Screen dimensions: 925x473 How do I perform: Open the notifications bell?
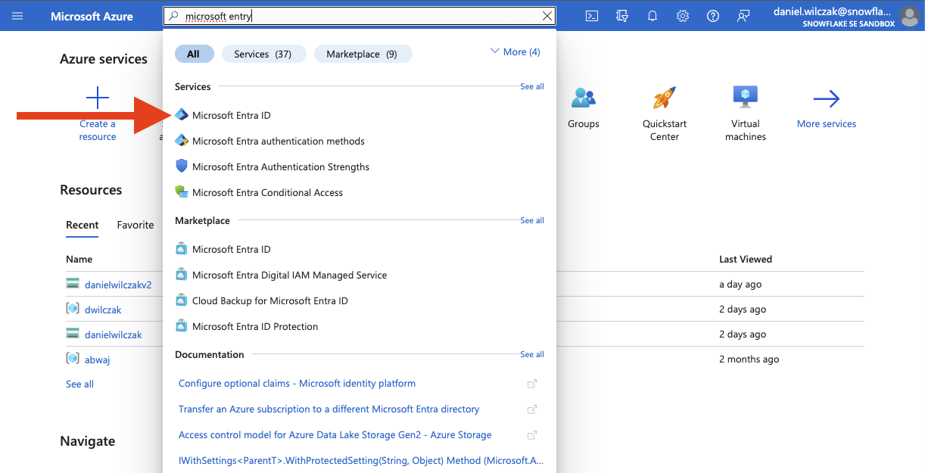(652, 16)
